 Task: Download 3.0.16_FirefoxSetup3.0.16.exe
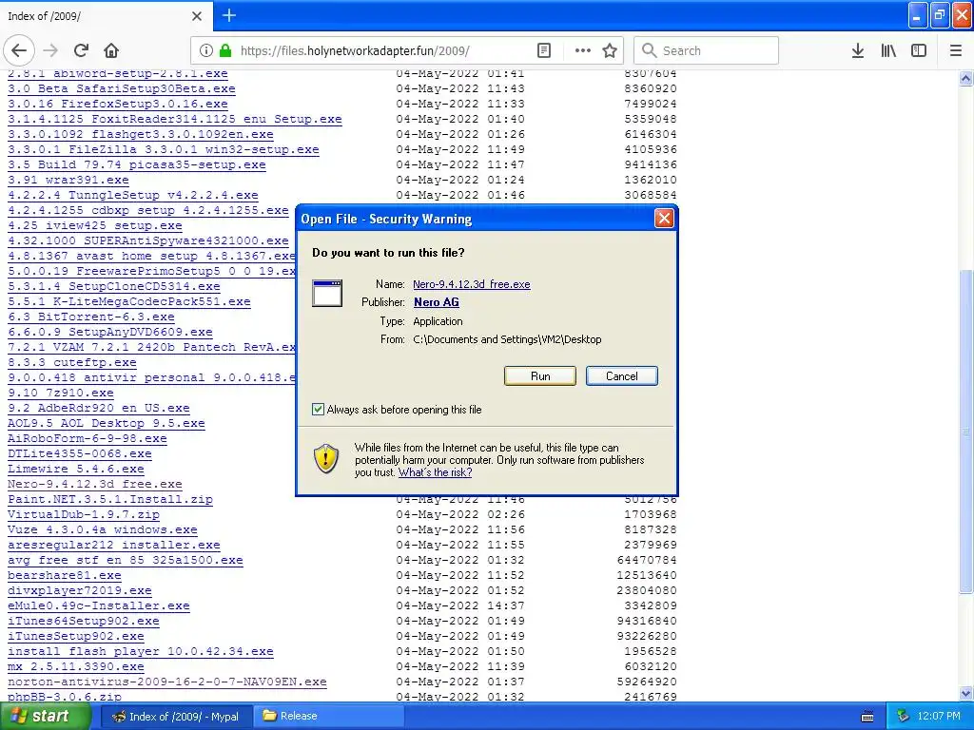[x=117, y=104]
